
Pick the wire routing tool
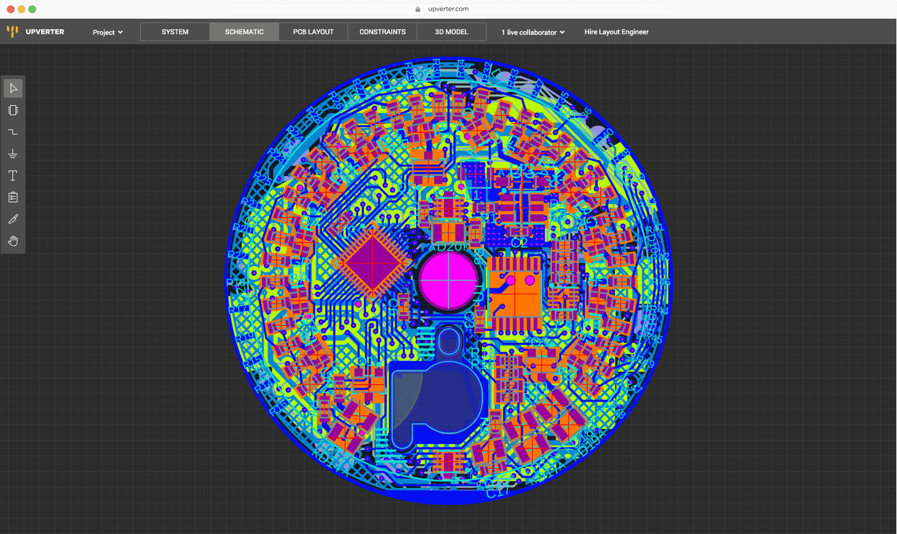12,131
